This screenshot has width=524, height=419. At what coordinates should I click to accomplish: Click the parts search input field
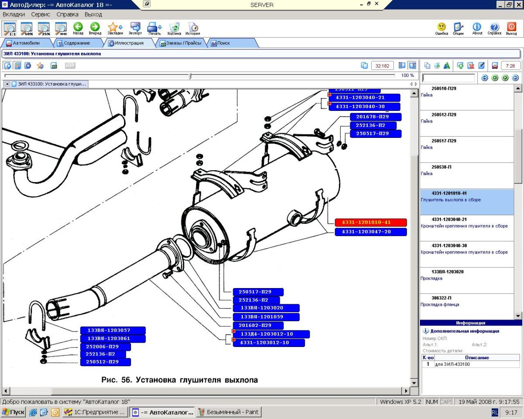pyautogui.click(x=448, y=78)
